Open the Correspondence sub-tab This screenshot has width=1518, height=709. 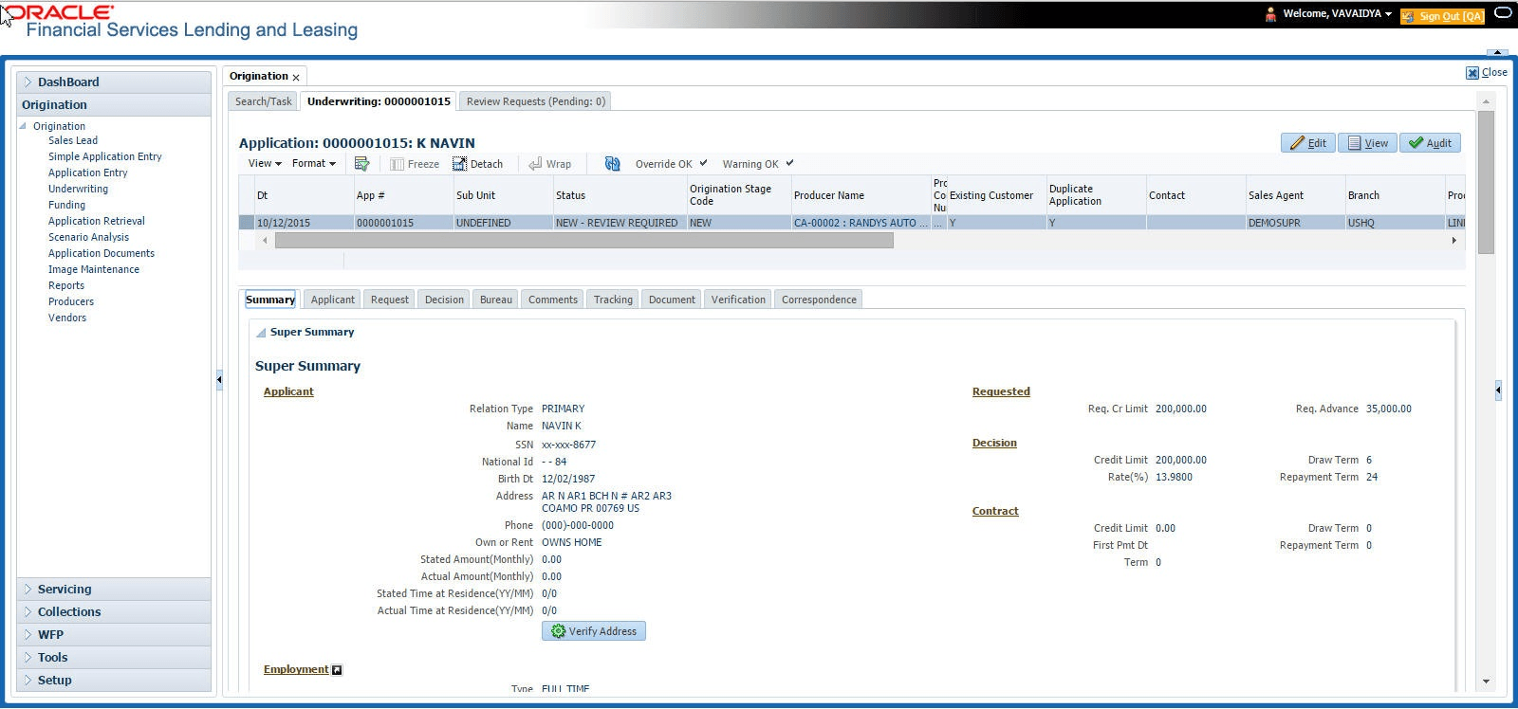[x=819, y=300]
